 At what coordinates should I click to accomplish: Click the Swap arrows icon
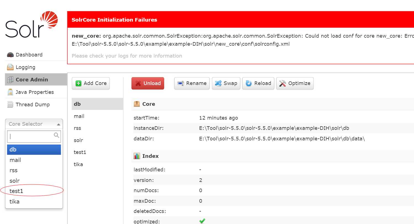(x=218, y=83)
